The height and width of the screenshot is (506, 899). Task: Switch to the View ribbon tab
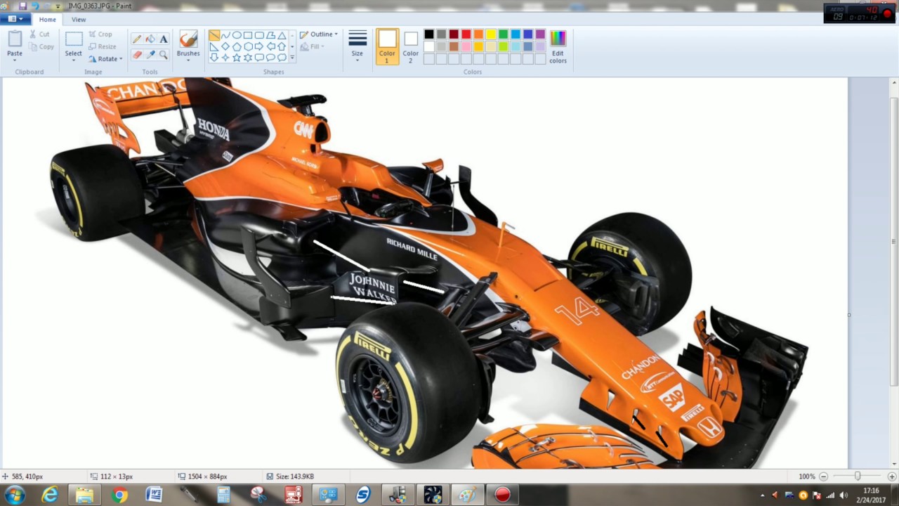coord(79,19)
